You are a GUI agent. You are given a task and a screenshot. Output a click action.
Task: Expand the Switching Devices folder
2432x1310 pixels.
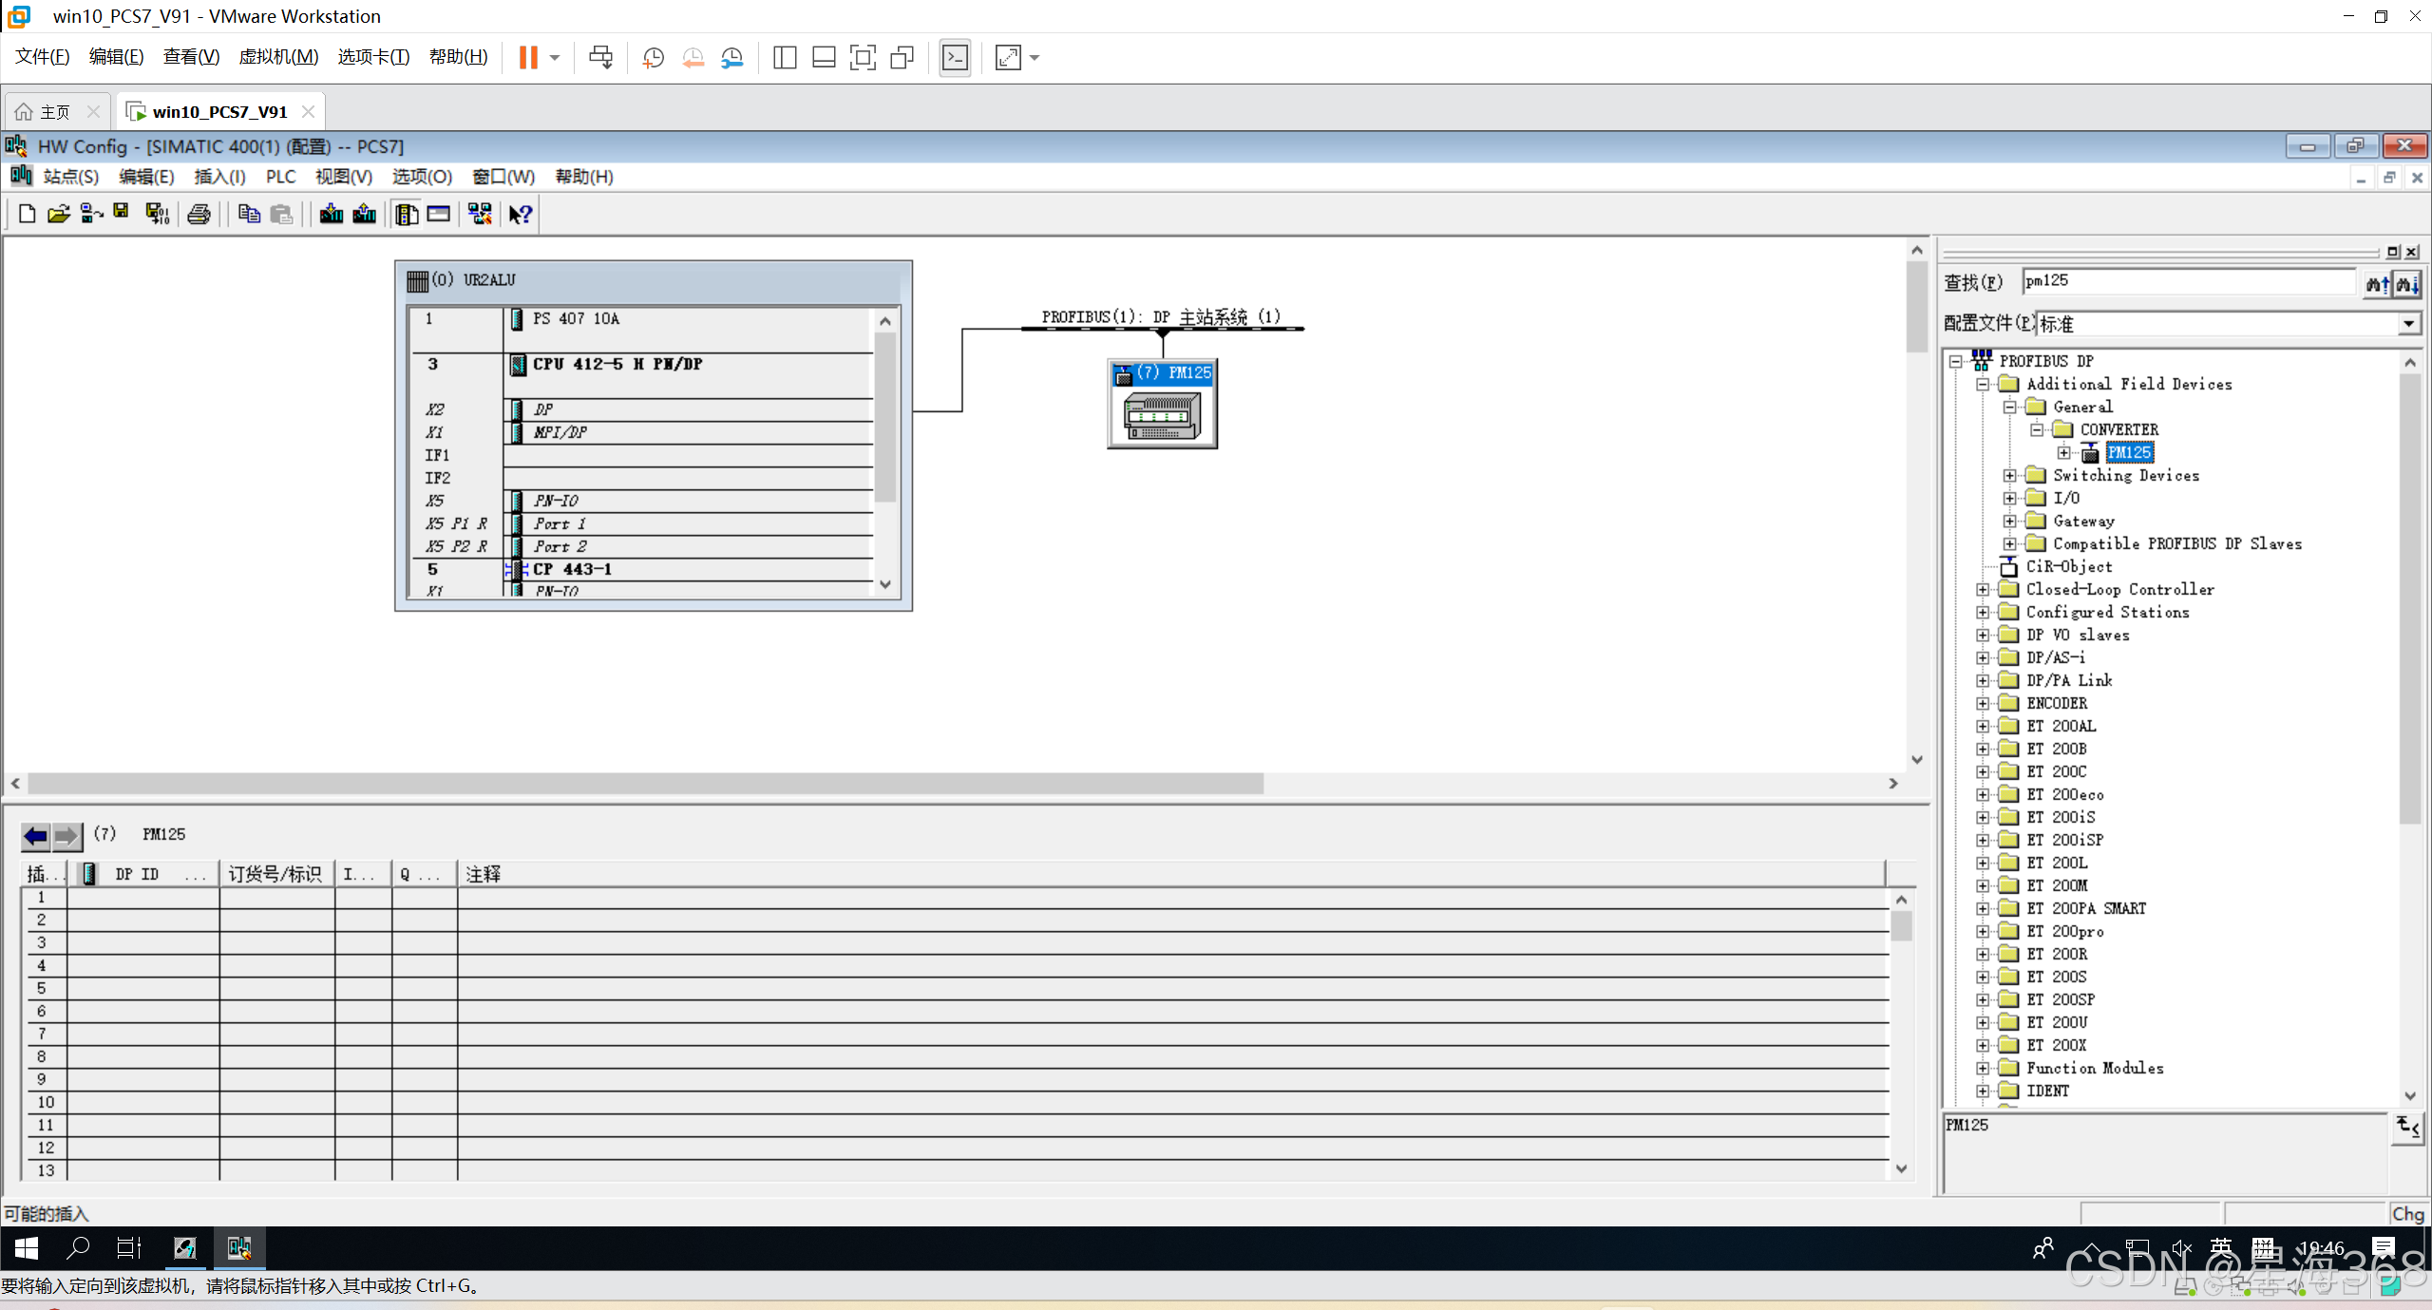2010,475
